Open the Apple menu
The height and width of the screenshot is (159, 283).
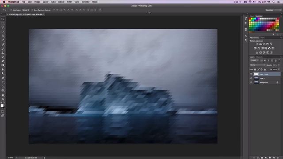click(4, 2)
